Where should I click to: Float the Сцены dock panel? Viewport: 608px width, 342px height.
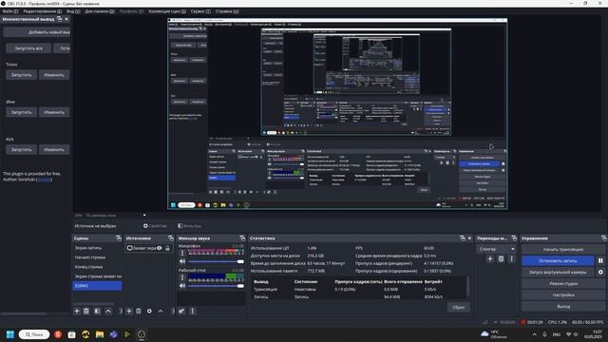118,238
